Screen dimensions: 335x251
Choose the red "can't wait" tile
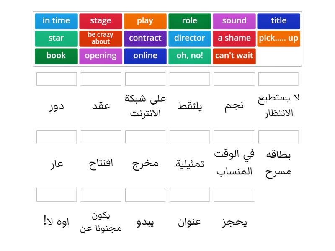tap(234, 56)
